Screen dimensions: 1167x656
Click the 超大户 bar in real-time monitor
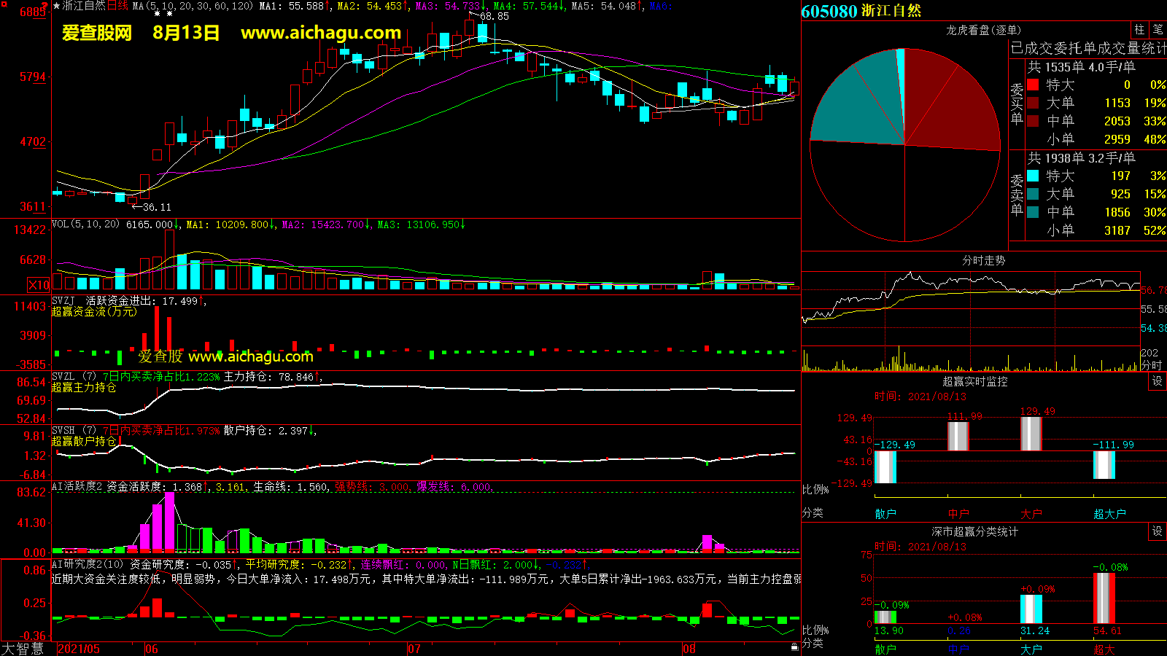pyautogui.click(x=1104, y=464)
